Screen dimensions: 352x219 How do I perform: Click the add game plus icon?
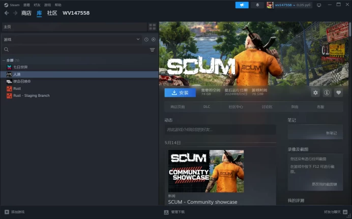click(x=7, y=212)
